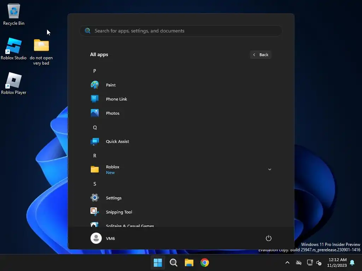Jump to letter P header

click(95, 71)
